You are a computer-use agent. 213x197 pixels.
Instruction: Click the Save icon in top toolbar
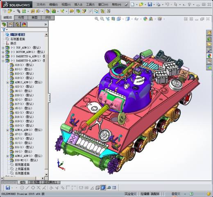(150, 5)
